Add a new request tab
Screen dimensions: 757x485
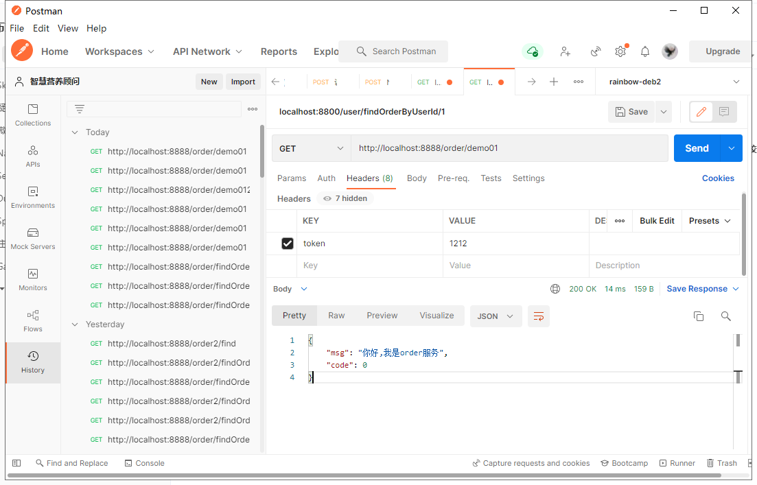click(554, 82)
